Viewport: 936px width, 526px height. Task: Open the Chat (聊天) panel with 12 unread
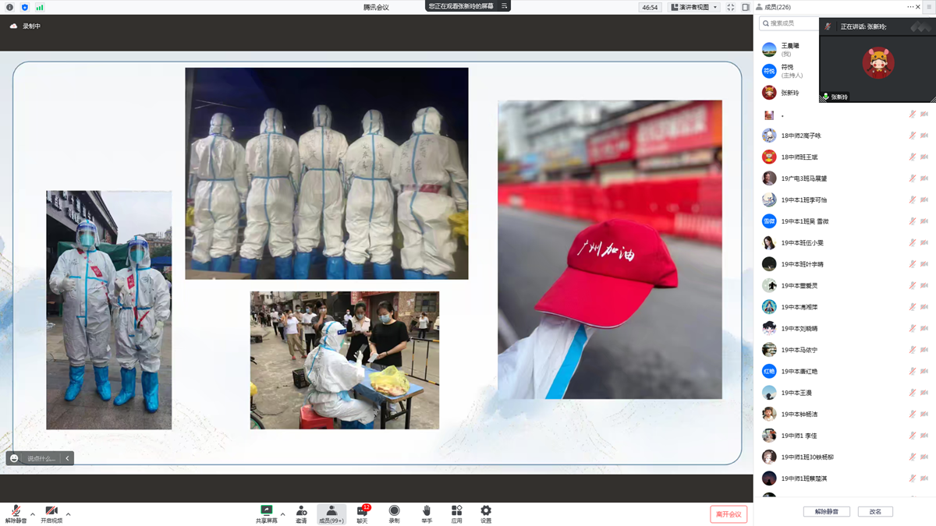pos(362,514)
